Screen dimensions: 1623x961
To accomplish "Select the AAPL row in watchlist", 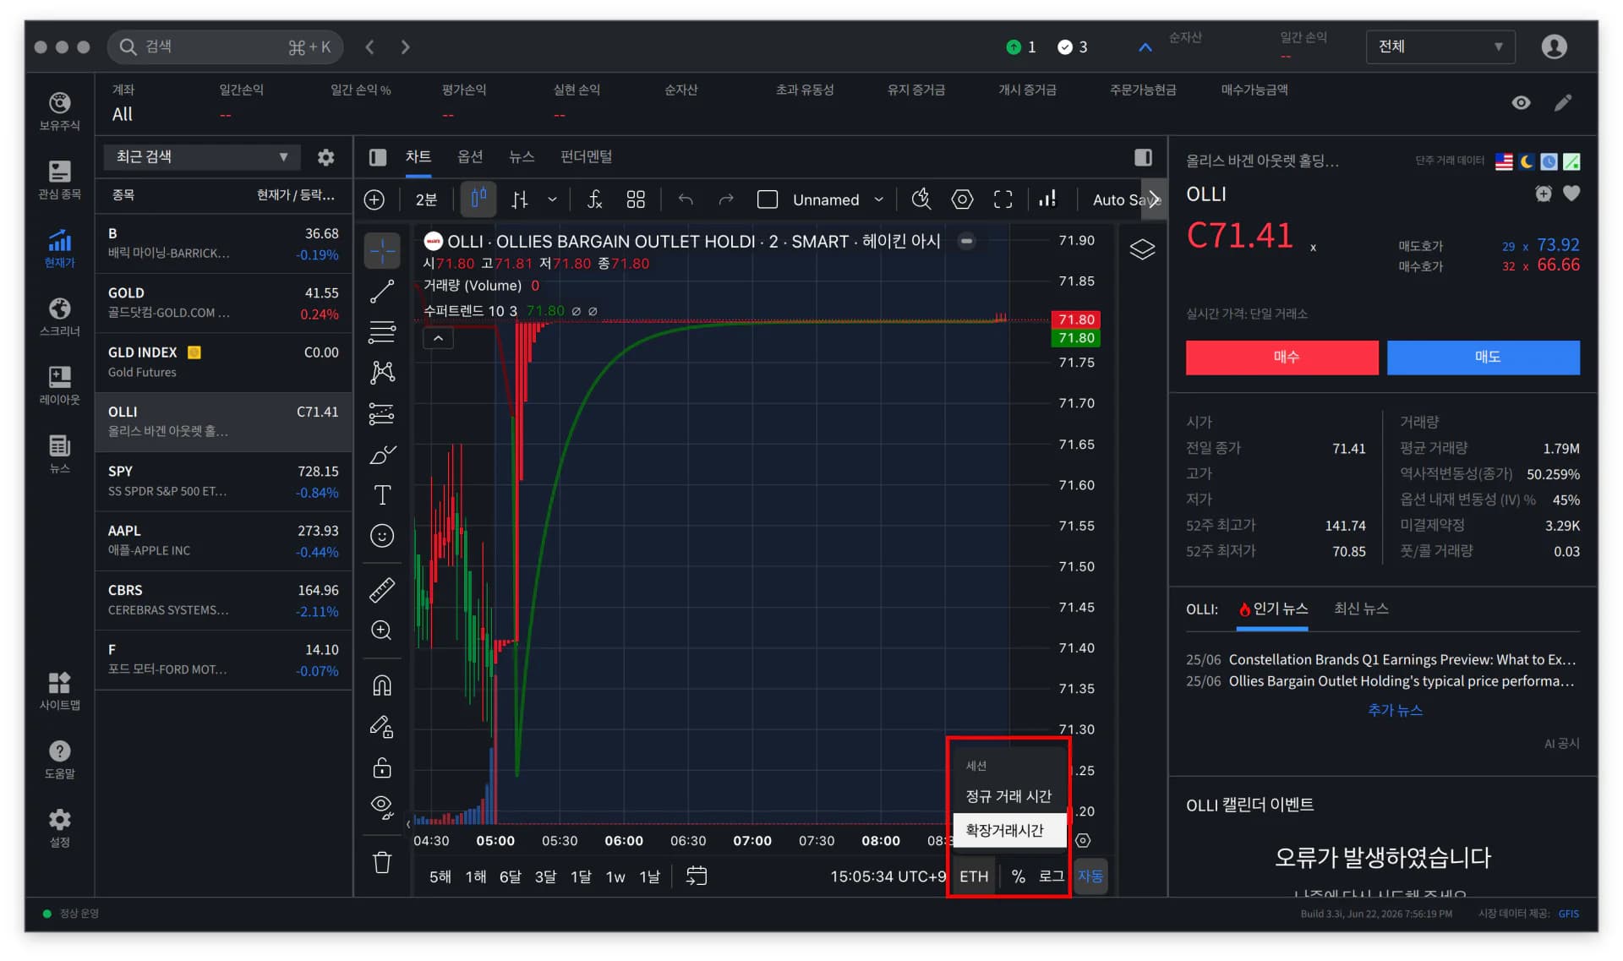I will click(x=223, y=540).
